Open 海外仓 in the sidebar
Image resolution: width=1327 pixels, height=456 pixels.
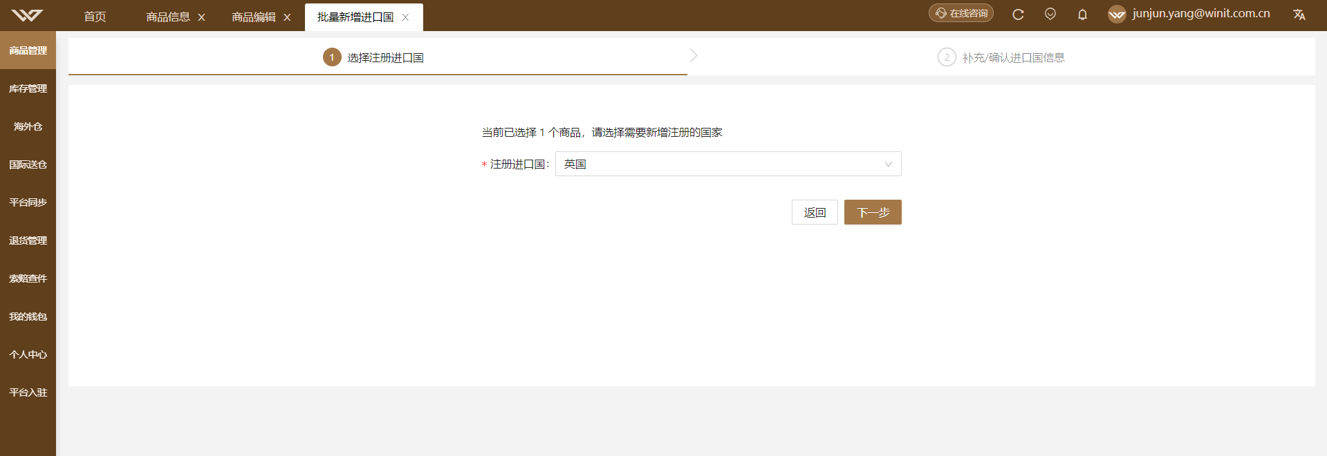[x=28, y=126]
